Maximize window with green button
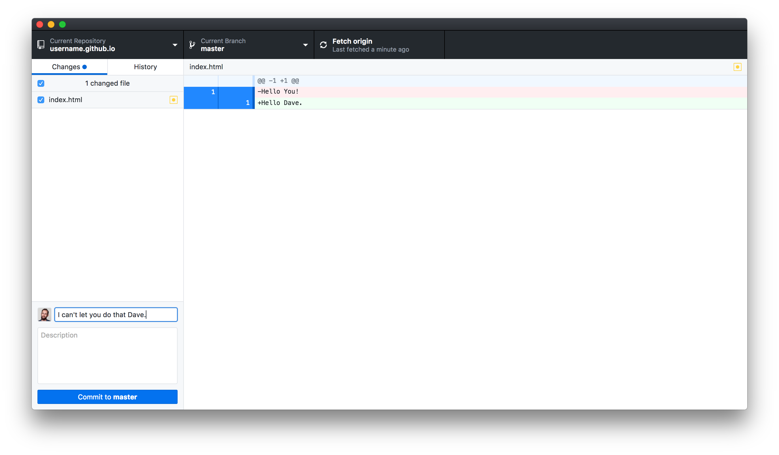The width and height of the screenshot is (779, 455). [62, 24]
